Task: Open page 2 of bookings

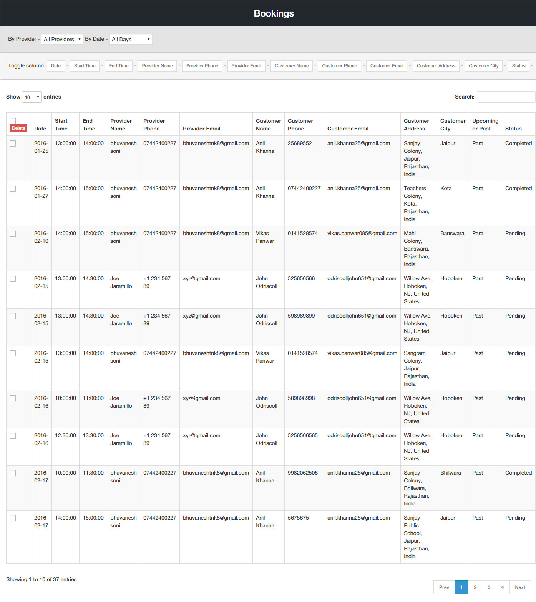Action: click(475, 587)
